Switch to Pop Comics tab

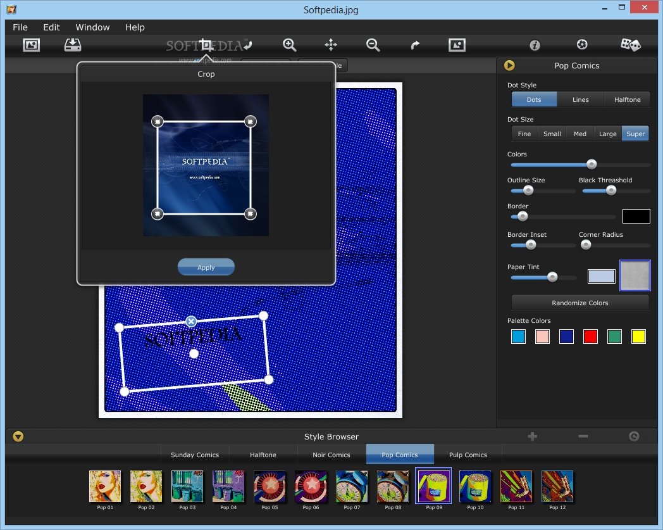click(400, 455)
